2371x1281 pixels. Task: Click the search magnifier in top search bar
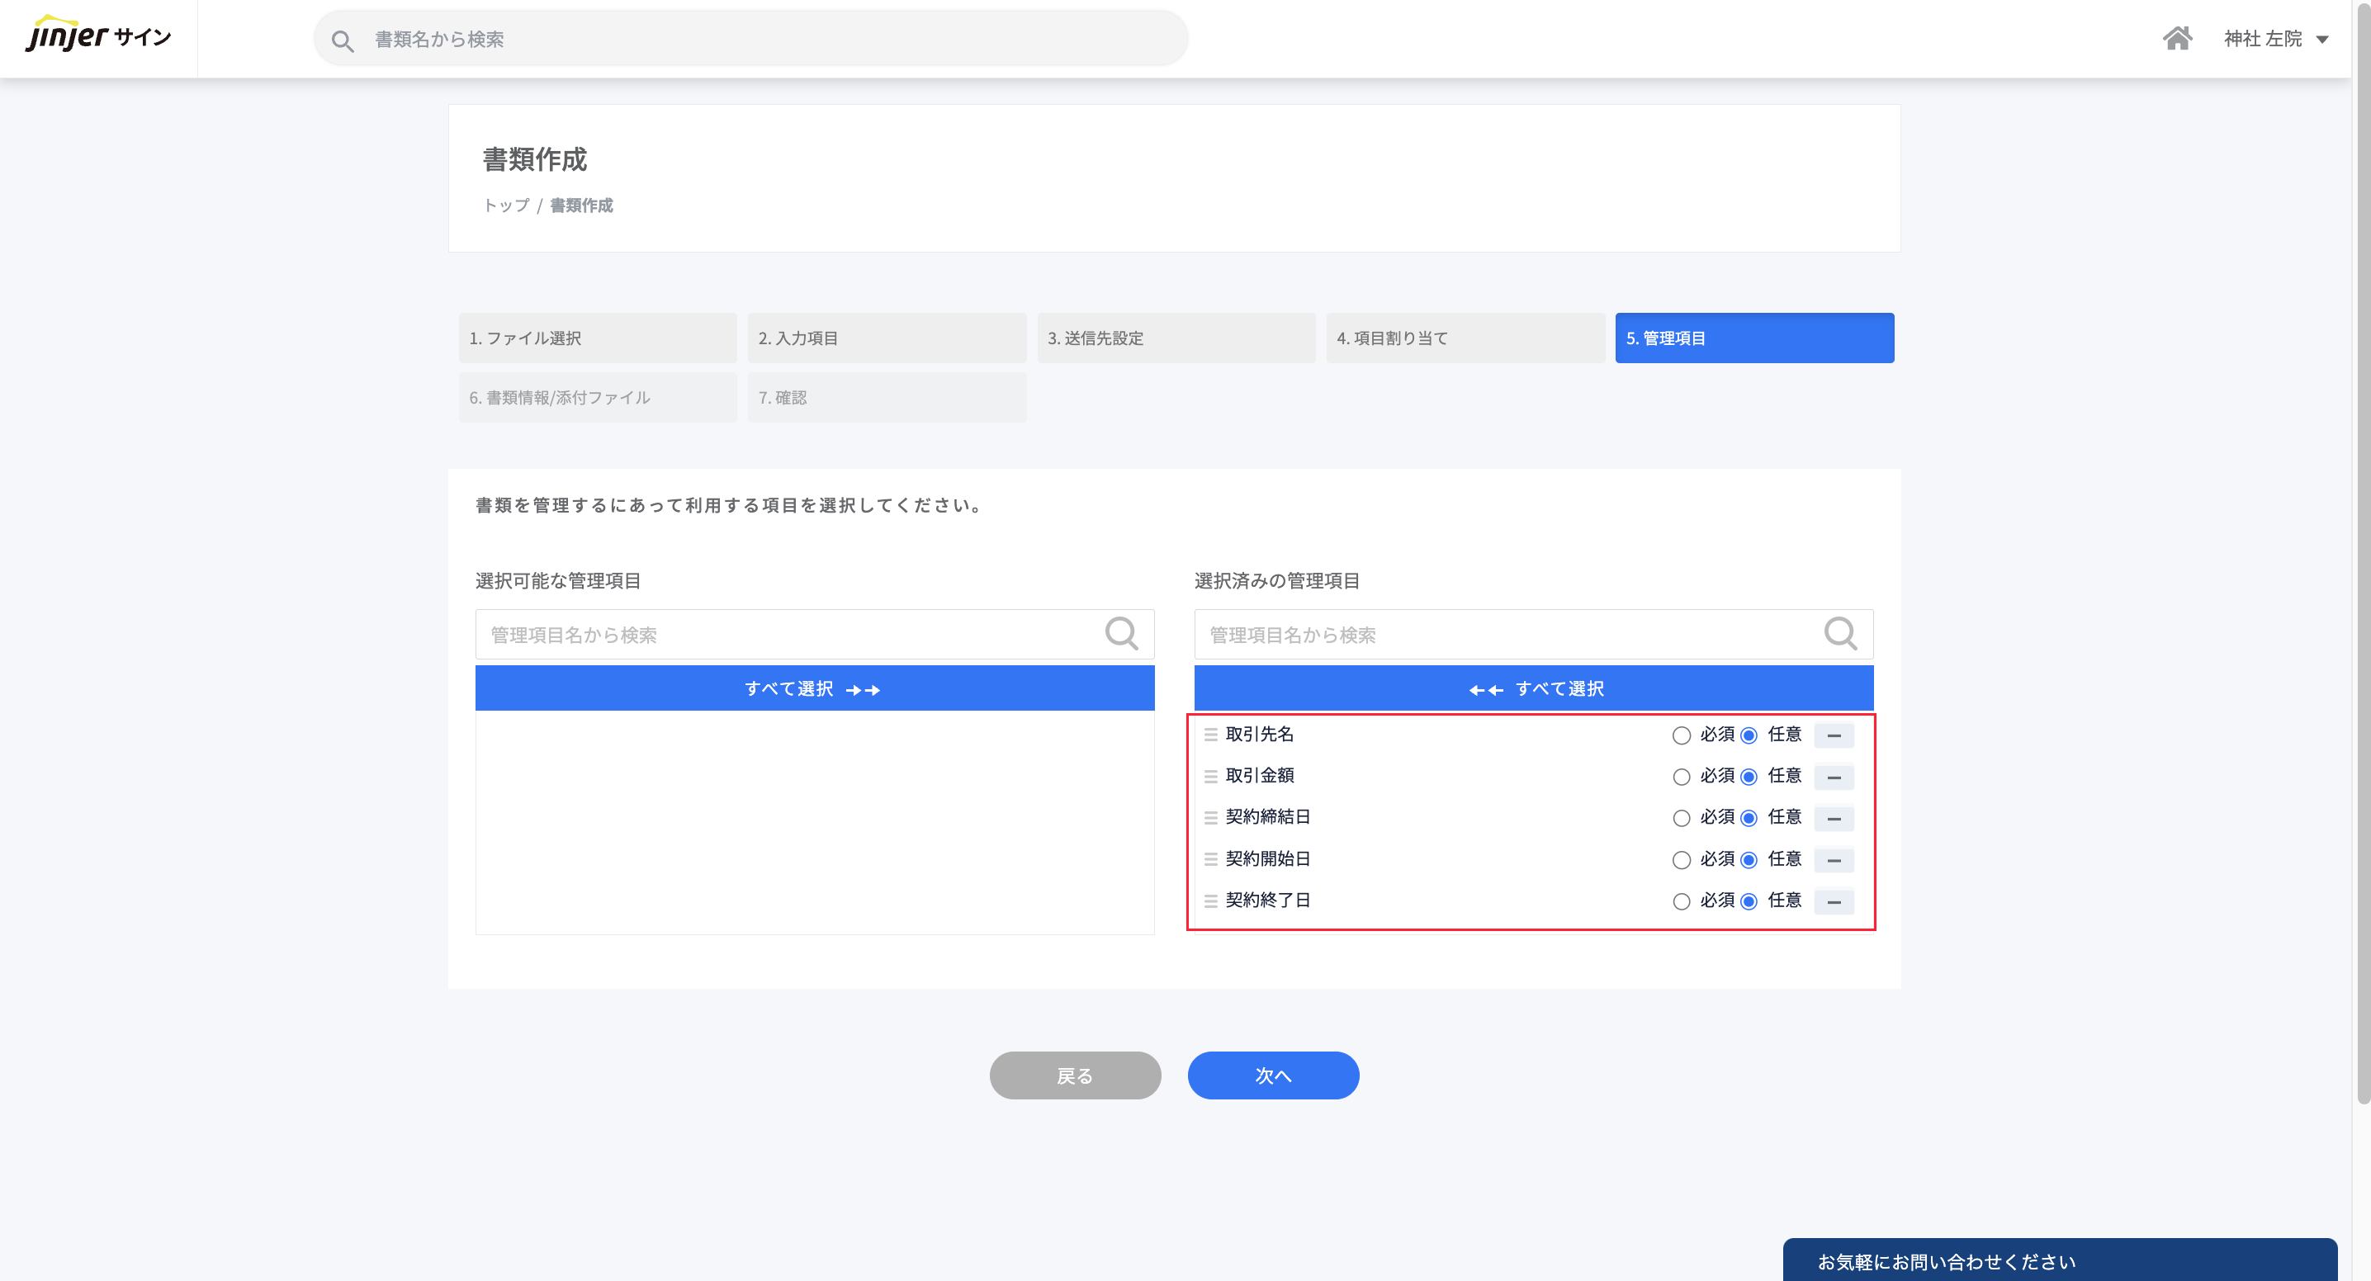[343, 40]
